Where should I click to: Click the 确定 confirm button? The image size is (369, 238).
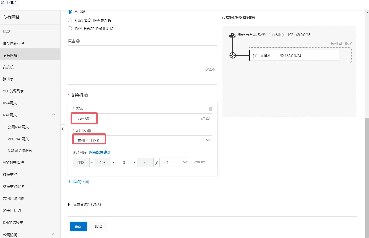[78, 226]
